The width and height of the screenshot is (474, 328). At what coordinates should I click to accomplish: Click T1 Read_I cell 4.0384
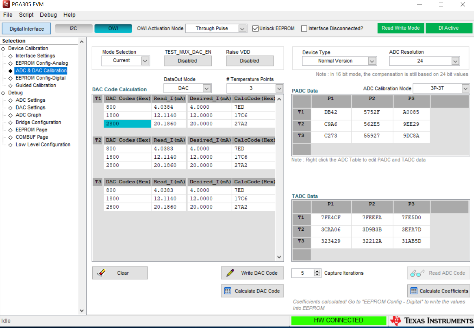click(169, 107)
